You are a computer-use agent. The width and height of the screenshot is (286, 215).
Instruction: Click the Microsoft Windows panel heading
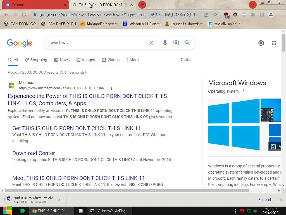tap(237, 83)
